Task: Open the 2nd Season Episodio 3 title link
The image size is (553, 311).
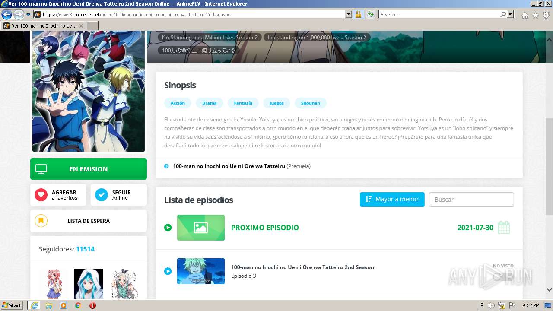Action: pos(302,267)
